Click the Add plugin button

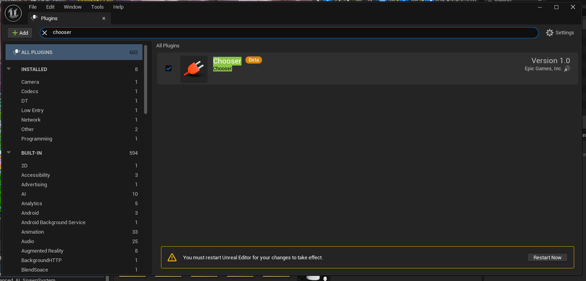(x=20, y=33)
